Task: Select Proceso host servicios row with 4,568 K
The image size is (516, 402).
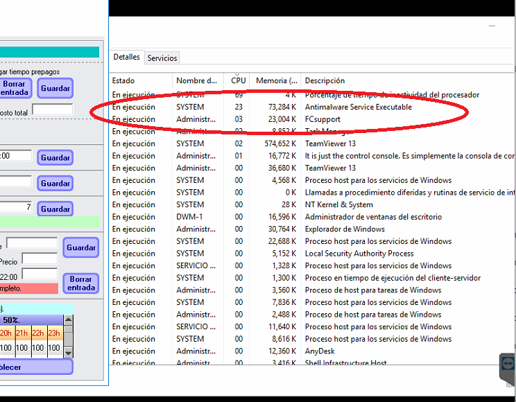Action: tap(312, 180)
